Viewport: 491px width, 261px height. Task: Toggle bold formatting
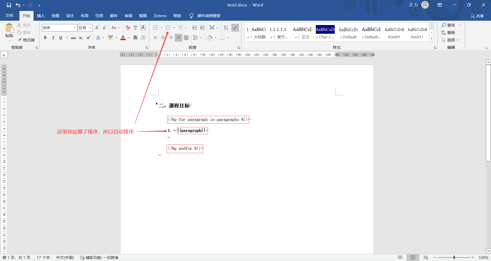(x=45, y=38)
